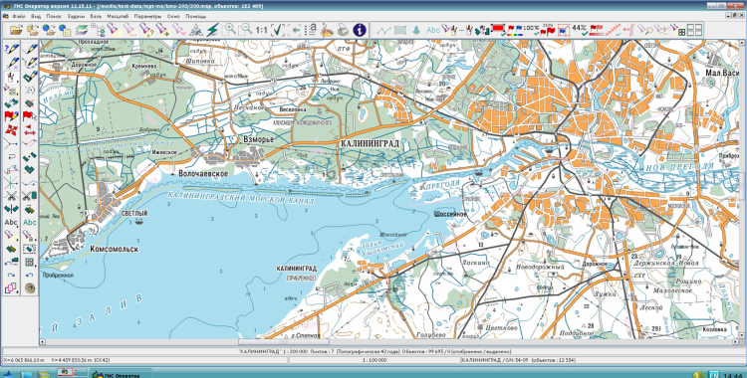This screenshot has height=378, width=747.
Task: Open the Масштаб menu
Action: coord(118,16)
